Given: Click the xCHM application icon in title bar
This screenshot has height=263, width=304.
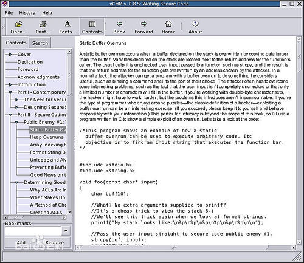Looking at the screenshot, I should tap(4, 4).
